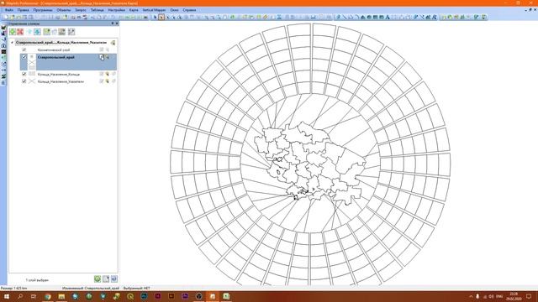The image size is (538, 302).
Task: Open the Vertical Mapper menu
Action: point(154,10)
